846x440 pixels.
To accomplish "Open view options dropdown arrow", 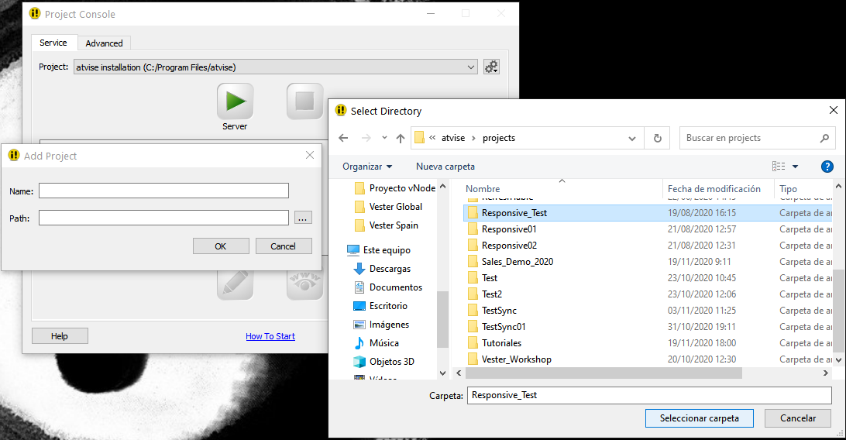I will click(x=795, y=167).
